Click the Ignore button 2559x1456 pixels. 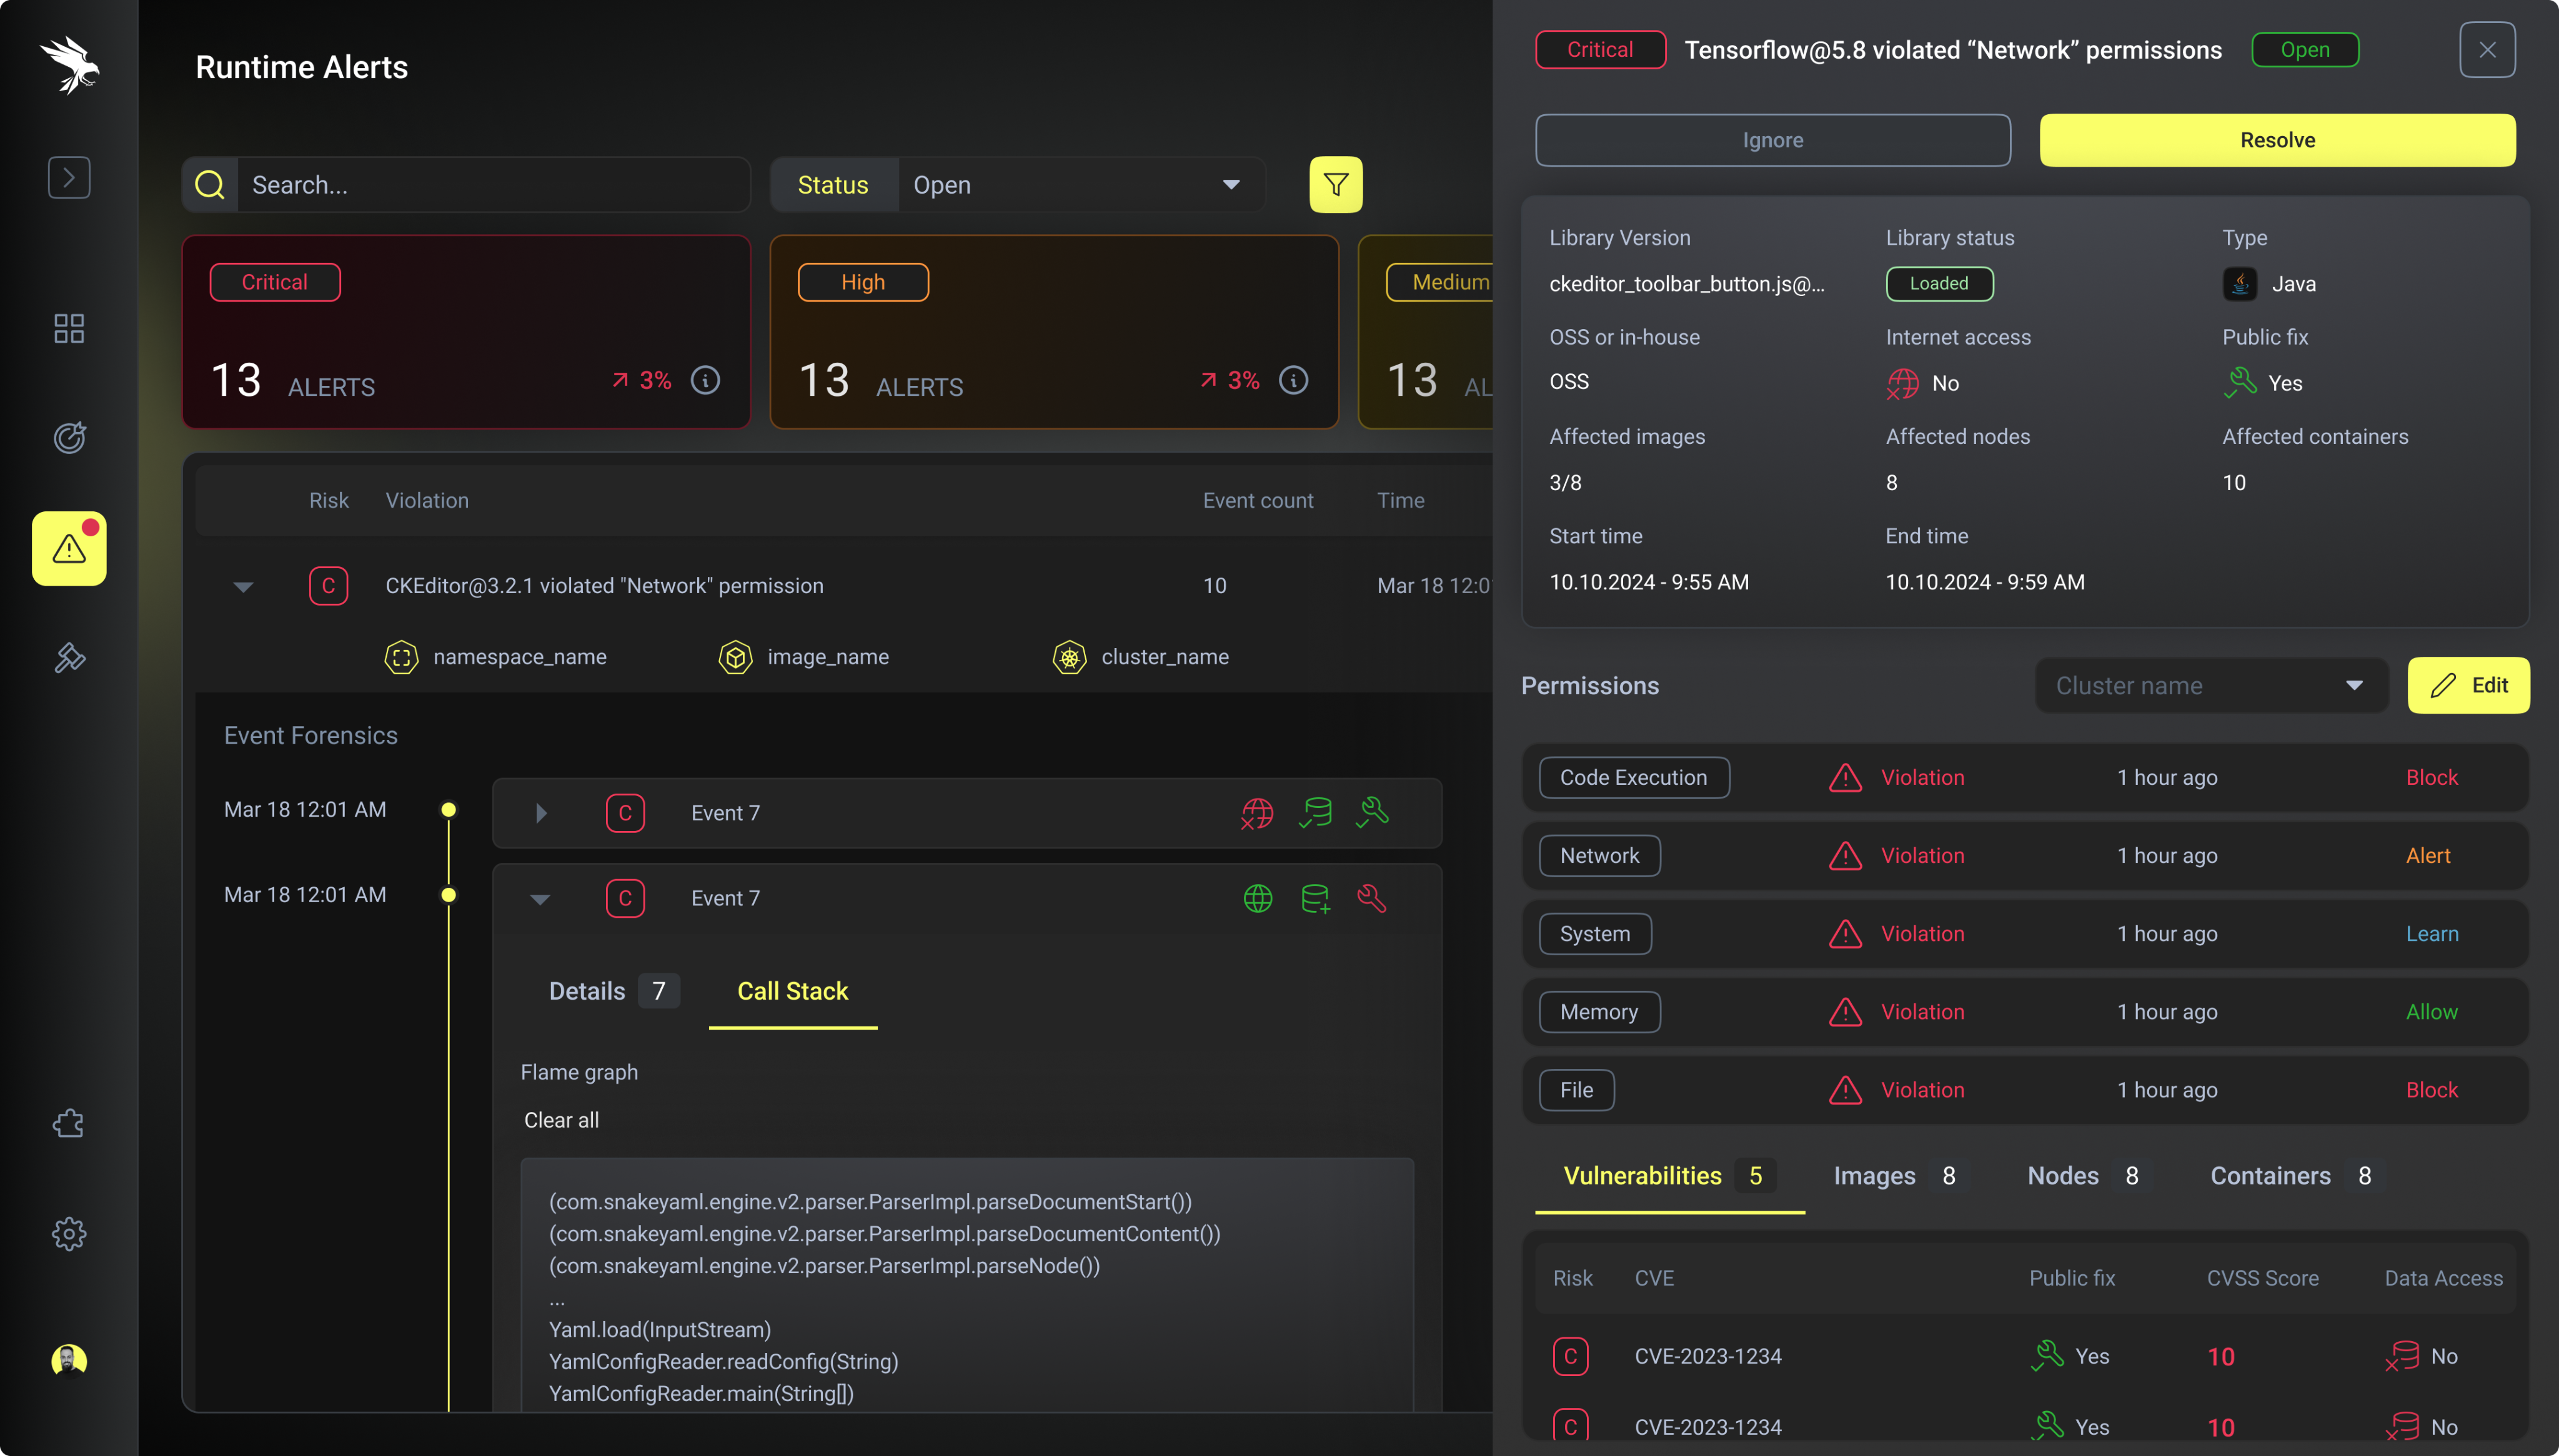[x=1772, y=140]
